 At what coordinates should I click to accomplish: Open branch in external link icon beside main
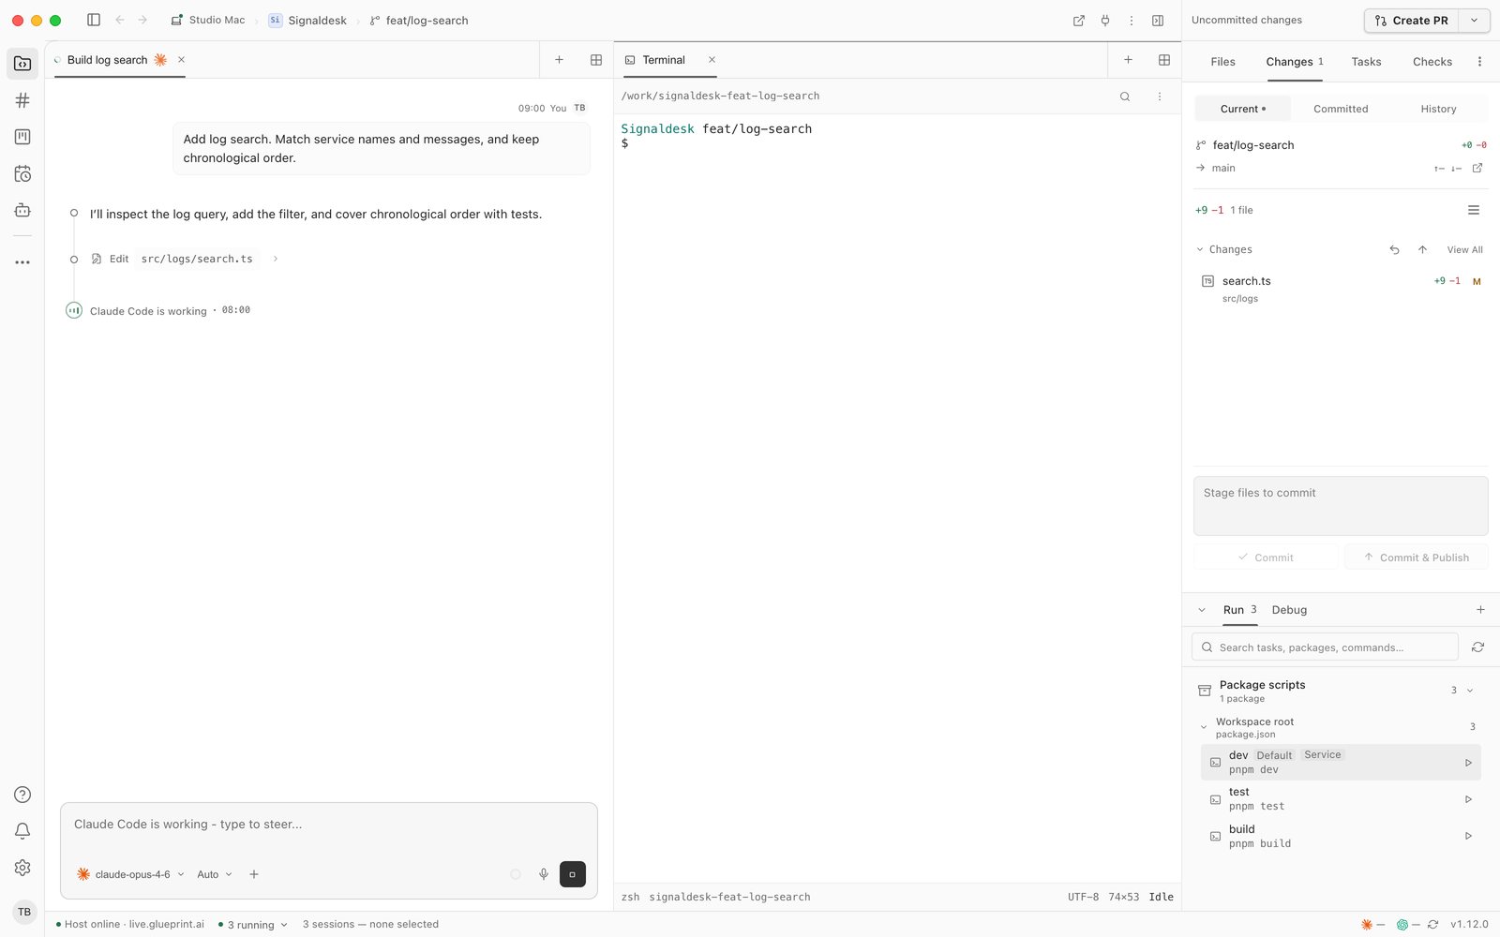(1477, 169)
